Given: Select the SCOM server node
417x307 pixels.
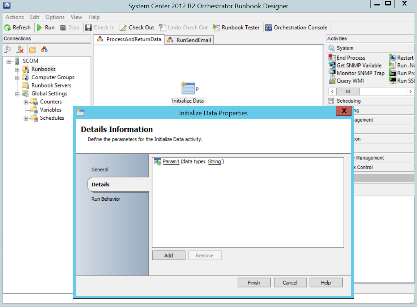Looking at the screenshot, I should coord(30,61).
